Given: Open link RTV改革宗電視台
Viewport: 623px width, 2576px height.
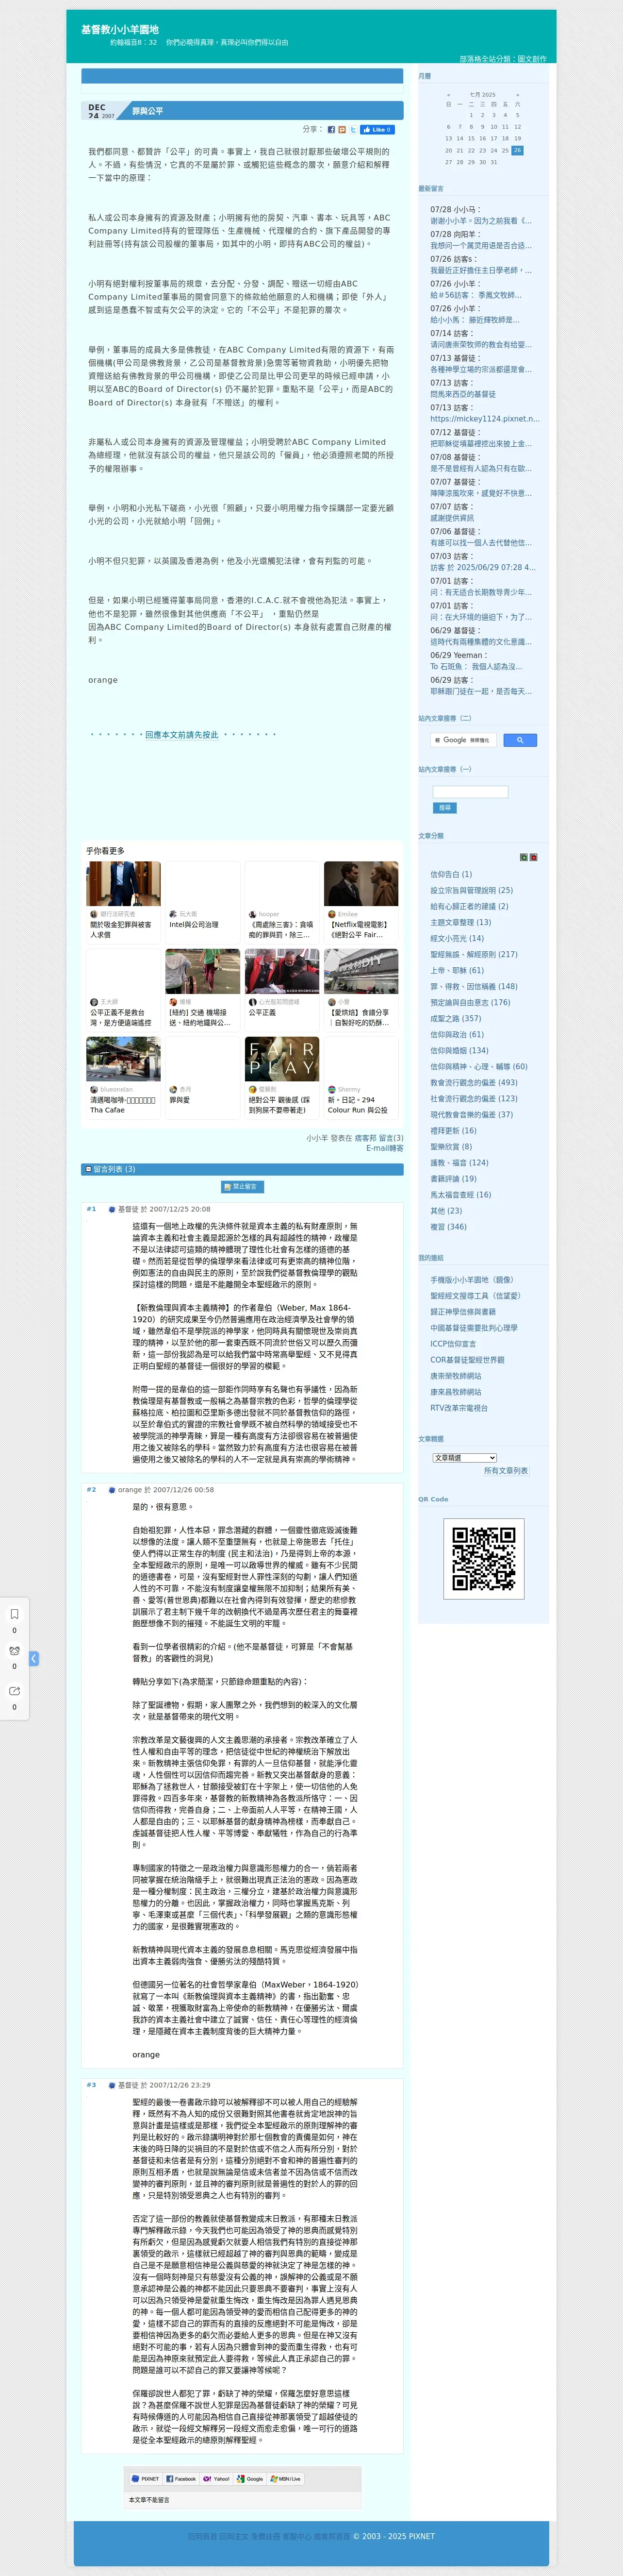Looking at the screenshot, I should click(459, 1407).
